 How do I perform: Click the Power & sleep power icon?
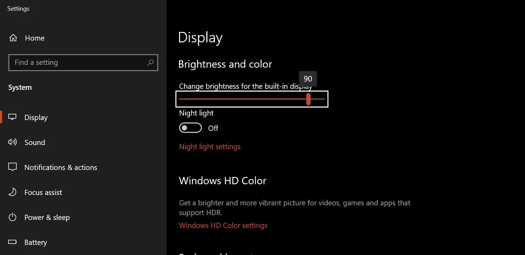(x=12, y=217)
